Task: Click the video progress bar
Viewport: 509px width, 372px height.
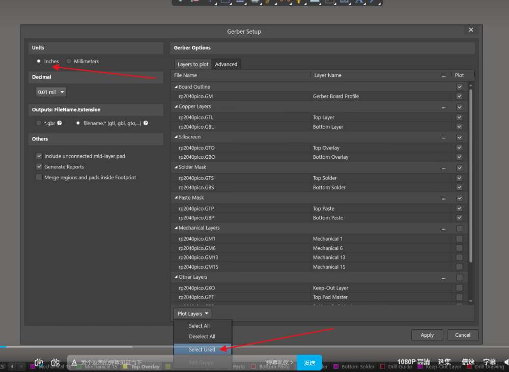Action: [x=254, y=347]
